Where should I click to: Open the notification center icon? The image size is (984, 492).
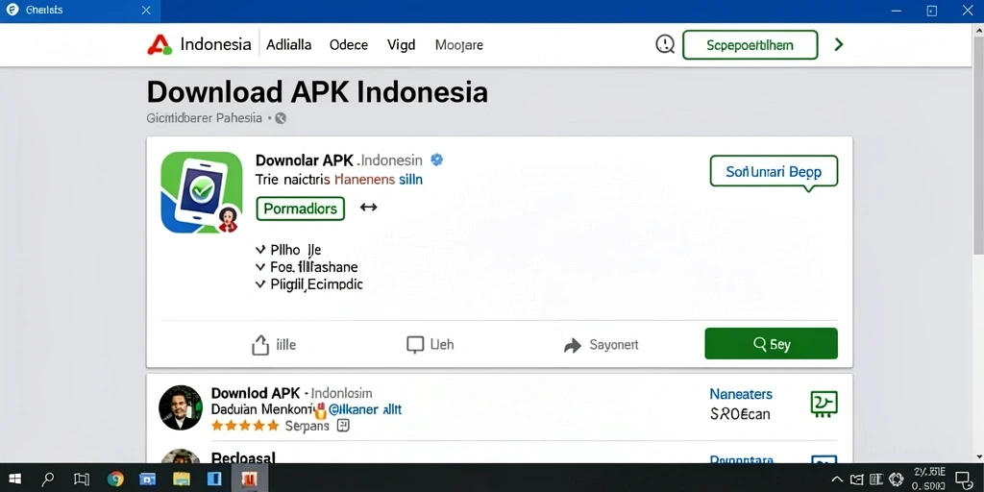963,479
